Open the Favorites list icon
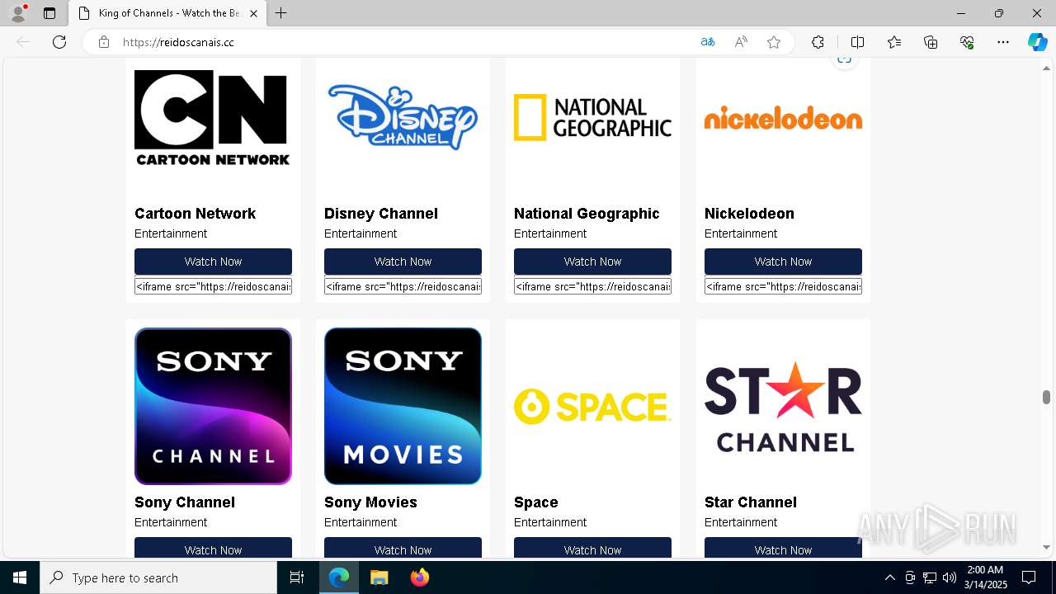The height and width of the screenshot is (594, 1056). coord(894,42)
